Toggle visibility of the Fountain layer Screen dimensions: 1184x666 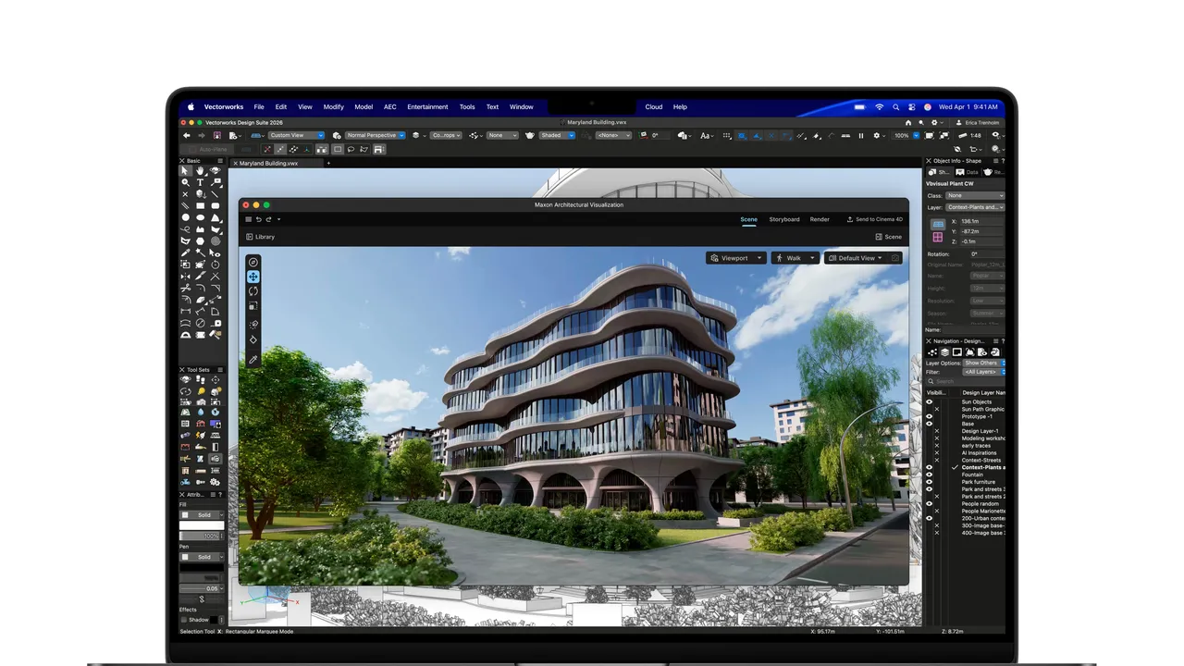click(930, 475)
